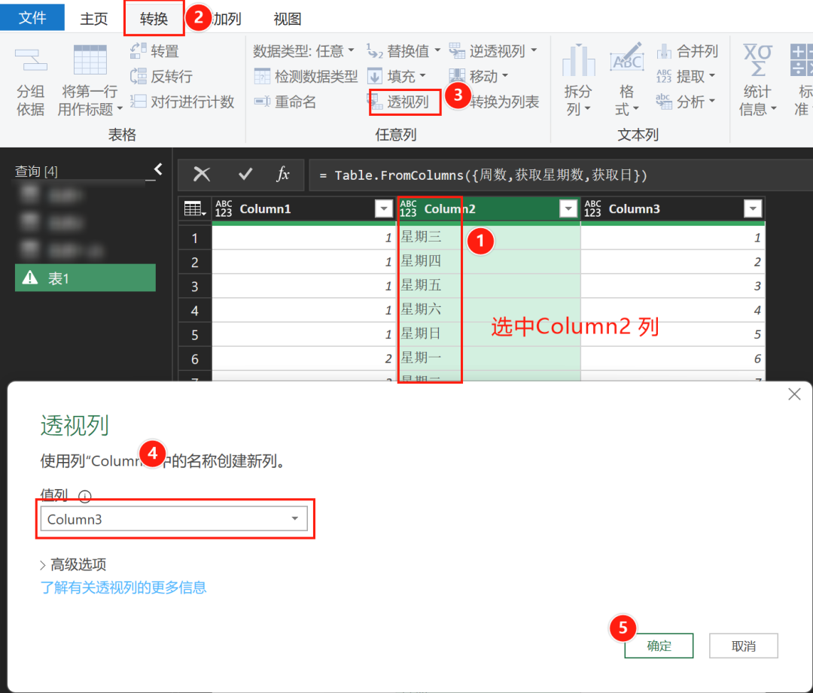Cancel formula with the X button
The width and height of the screenshot is (813, 693).
pyautogui.click(x=202, y=175)
